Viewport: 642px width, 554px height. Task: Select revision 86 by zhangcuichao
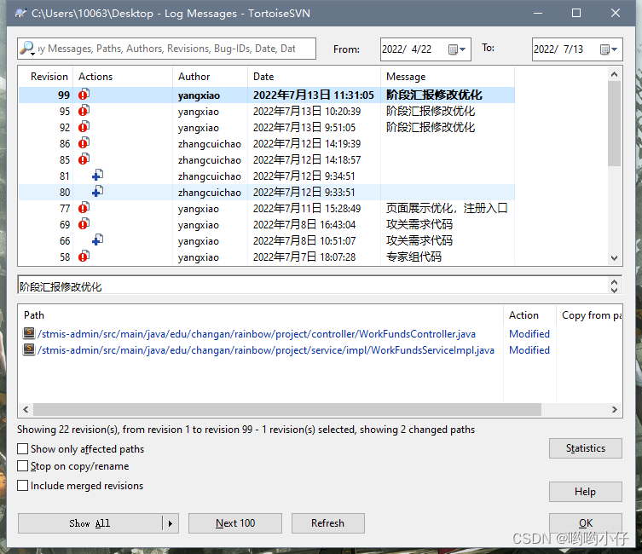click(267, 144)
